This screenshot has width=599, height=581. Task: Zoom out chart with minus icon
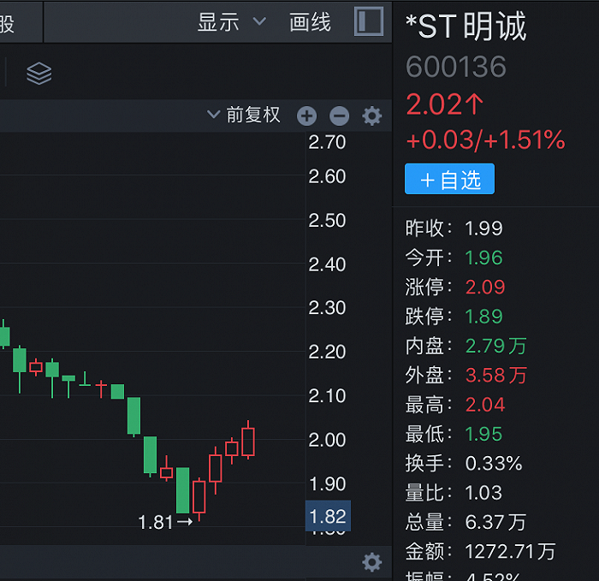click(x=339, y=116)
